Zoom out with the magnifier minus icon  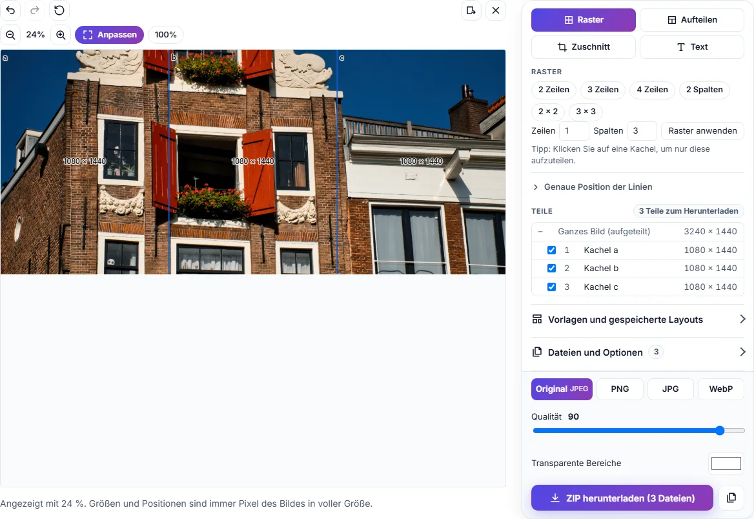[x=10, y=35]
